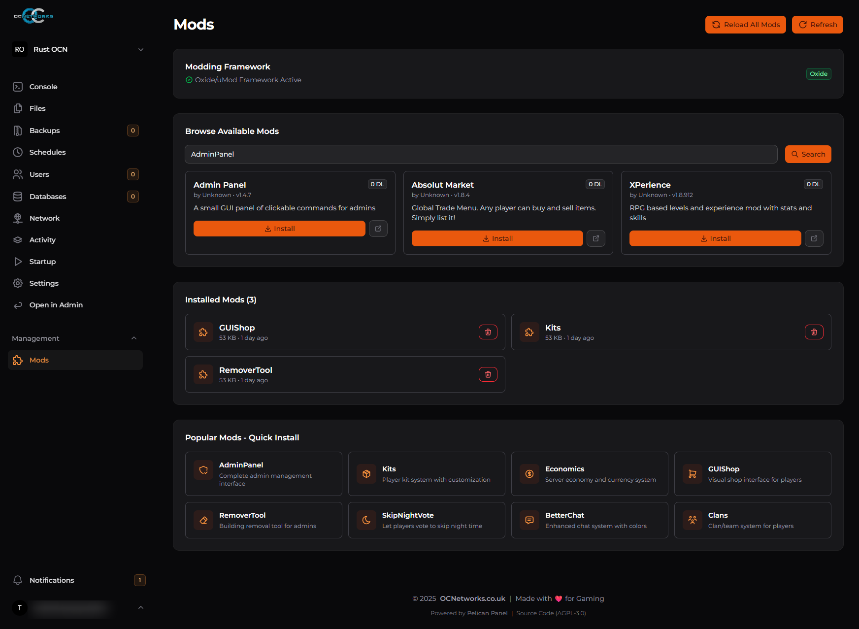Install the Absolut Market mod

click(x=496, y=238)
